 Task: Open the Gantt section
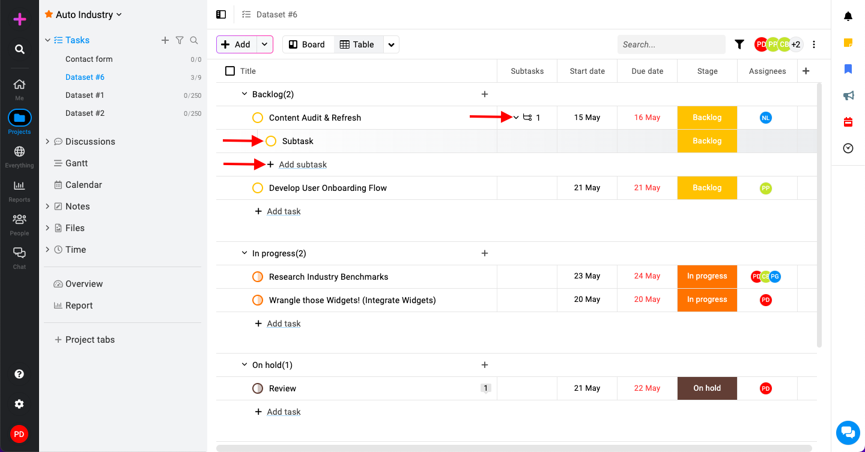pyautogui.click(x=71, y=163)
